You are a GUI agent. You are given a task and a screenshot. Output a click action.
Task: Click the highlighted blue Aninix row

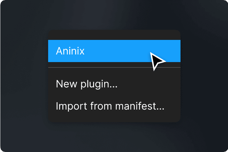pos(114,51)
